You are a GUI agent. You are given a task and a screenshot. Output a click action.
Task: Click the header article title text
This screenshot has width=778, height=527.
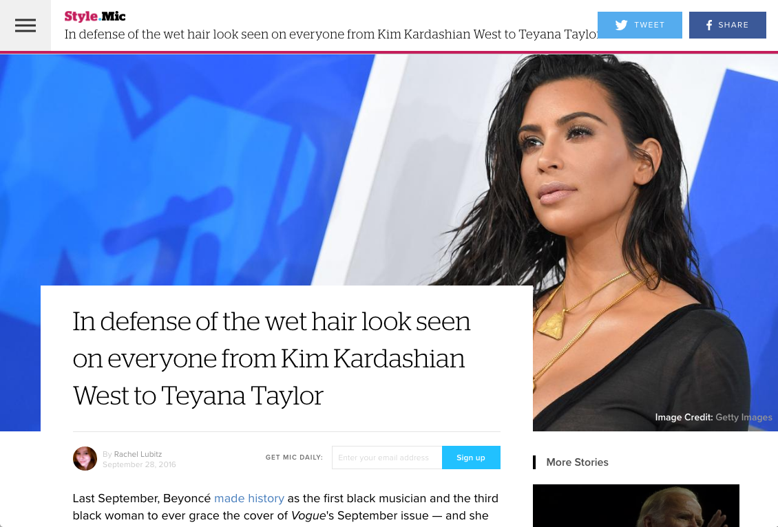(331, 34)
